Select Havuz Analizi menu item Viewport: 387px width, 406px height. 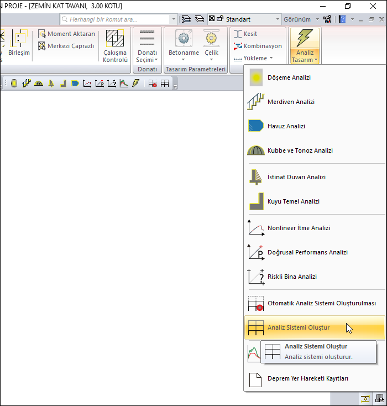(x=315, y=126)
